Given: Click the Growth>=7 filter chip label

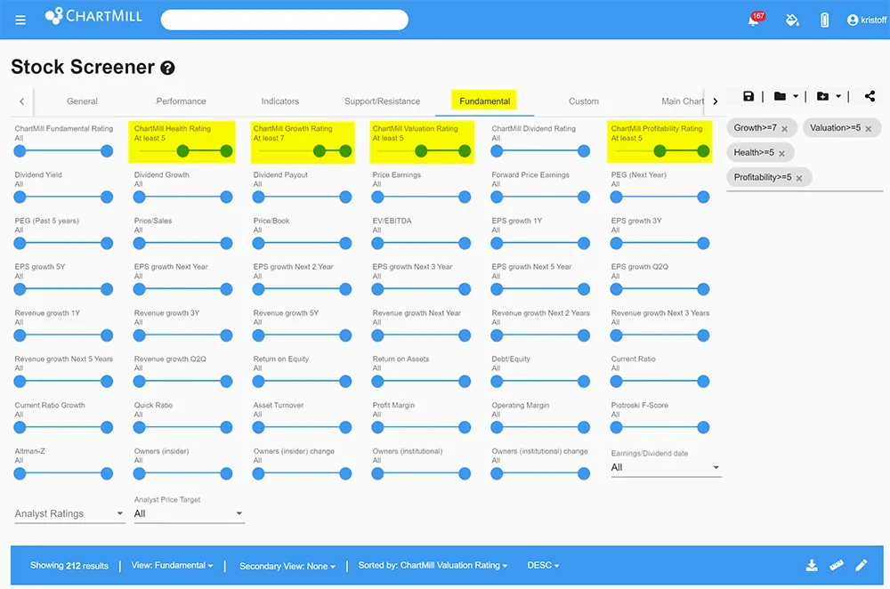Looking at the screenshot, I should click(x=755, y=127).
